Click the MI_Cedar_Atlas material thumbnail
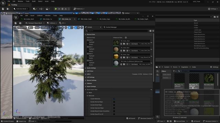220x123 pixels. tap(116, 43)
